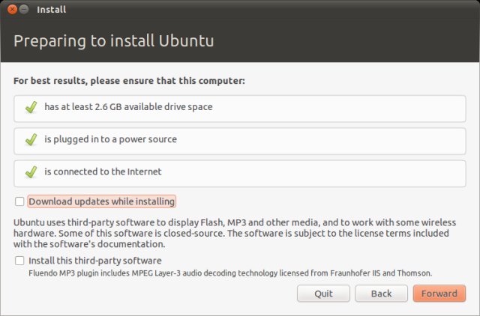Close the Install window

(x=12, y=10)
